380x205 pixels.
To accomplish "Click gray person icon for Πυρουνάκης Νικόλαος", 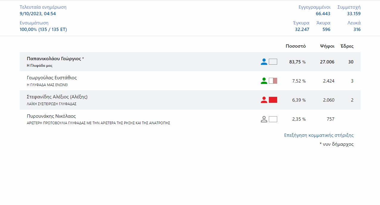I will point(264,119).
